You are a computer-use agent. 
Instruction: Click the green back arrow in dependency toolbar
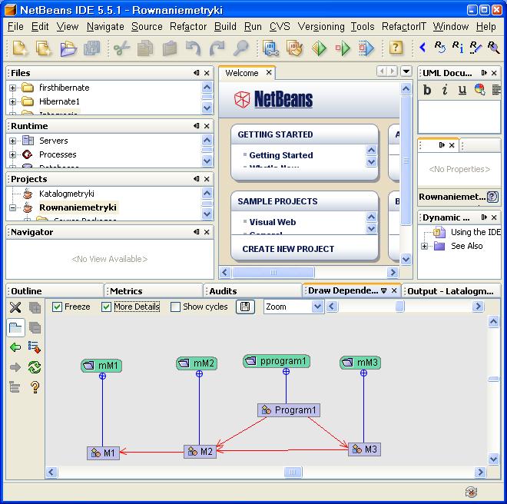pyautogui.click(x=15, y=347)
